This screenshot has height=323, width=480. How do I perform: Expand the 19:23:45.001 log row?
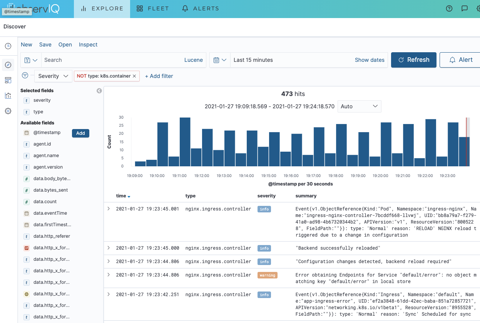pos(109,209)
